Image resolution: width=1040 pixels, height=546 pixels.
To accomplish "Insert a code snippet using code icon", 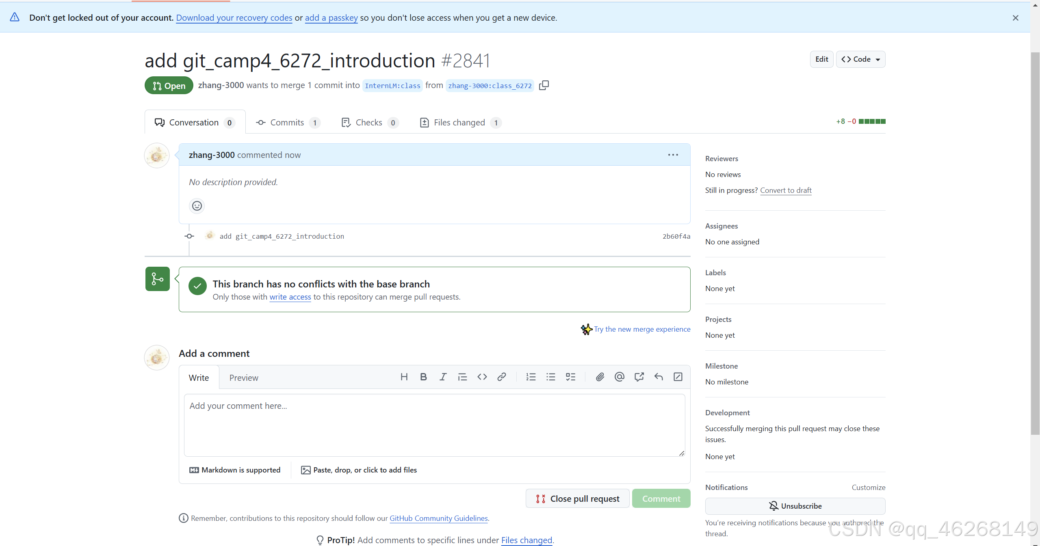I will click(x=482, y=377).
